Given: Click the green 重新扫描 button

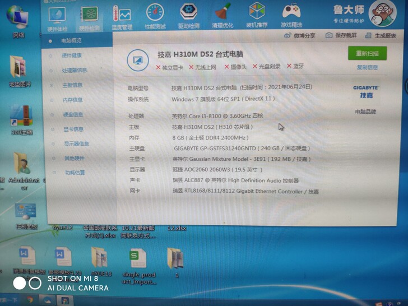Looking at the screenshot, I should coord(367,54).
